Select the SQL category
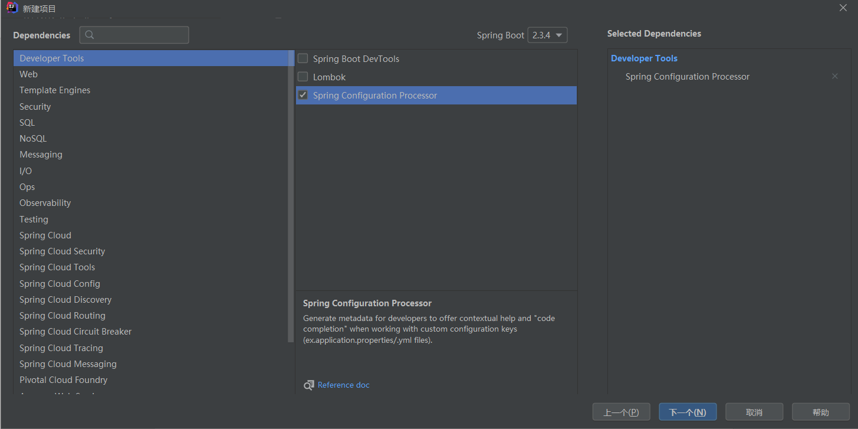858x429 pixels. (151, 122)
